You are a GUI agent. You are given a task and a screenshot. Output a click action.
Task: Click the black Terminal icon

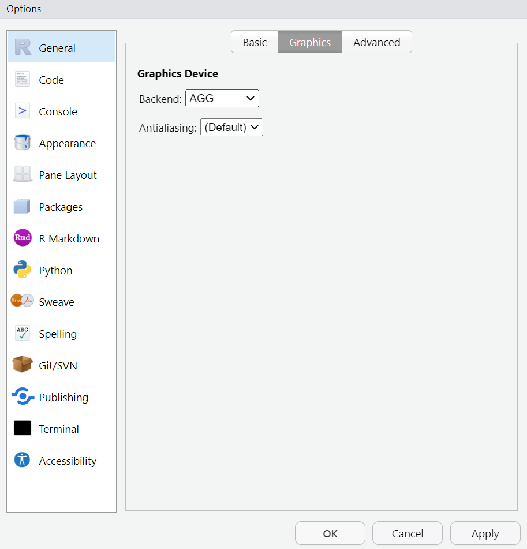[x=23, y=428]
